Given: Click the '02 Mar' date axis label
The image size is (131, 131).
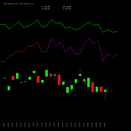Looking at the screenshot, I should (88, 125).
